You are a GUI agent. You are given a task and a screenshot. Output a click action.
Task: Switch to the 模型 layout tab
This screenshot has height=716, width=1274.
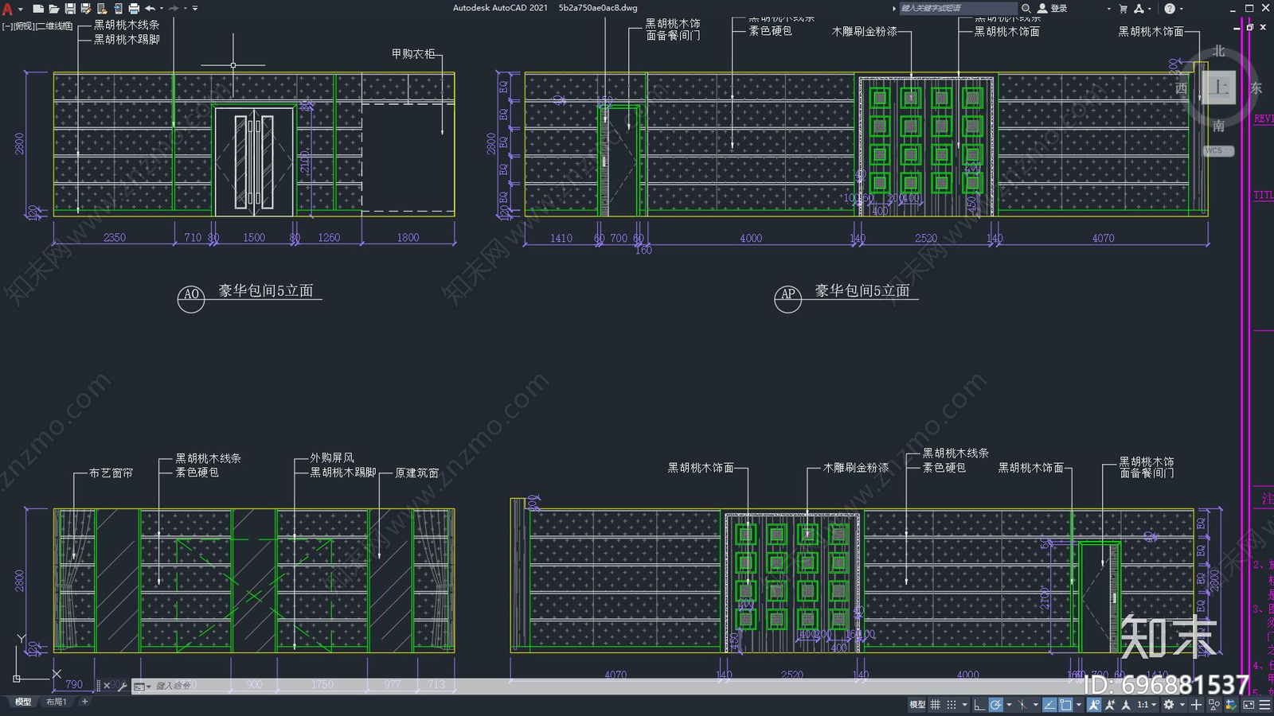23,702
